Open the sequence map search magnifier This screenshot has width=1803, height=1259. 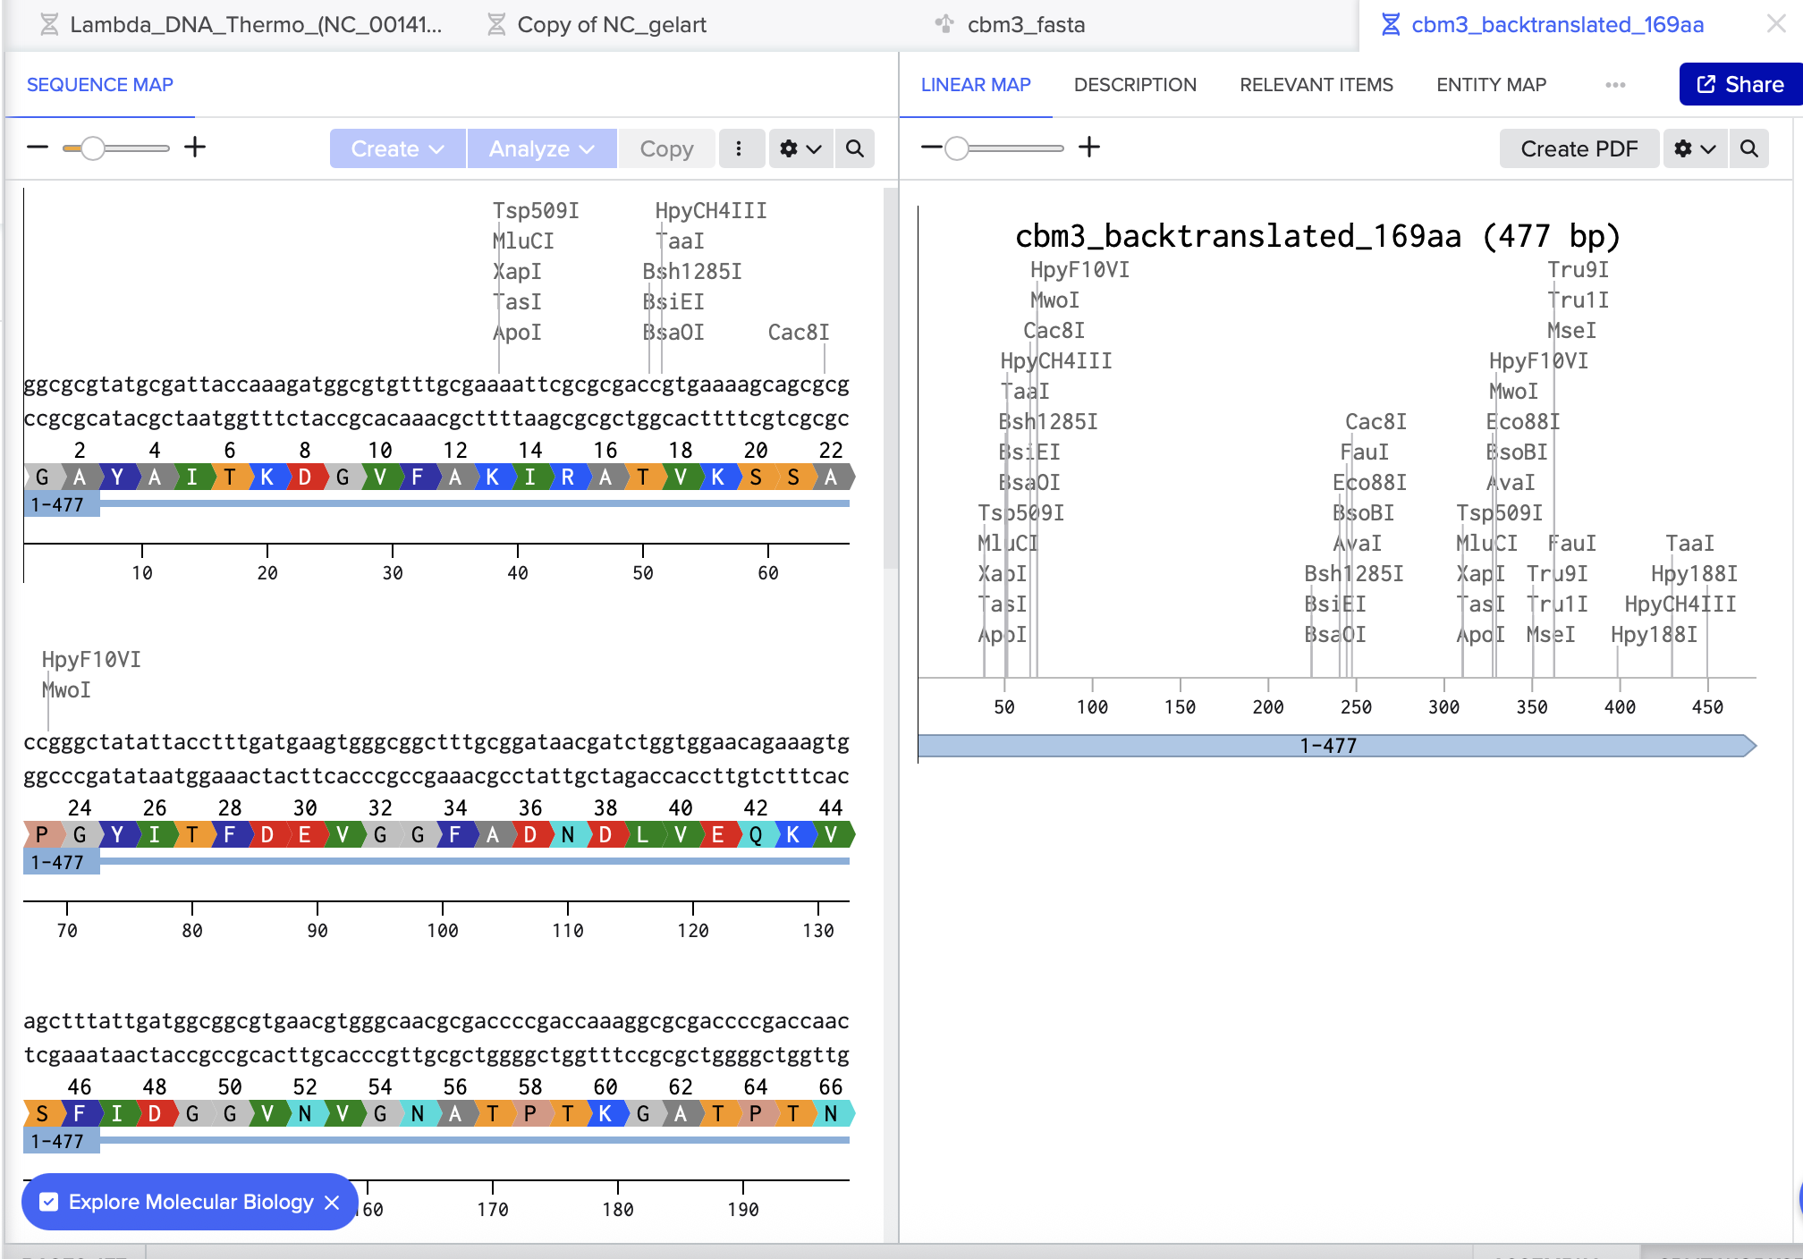tap(855, 148)
